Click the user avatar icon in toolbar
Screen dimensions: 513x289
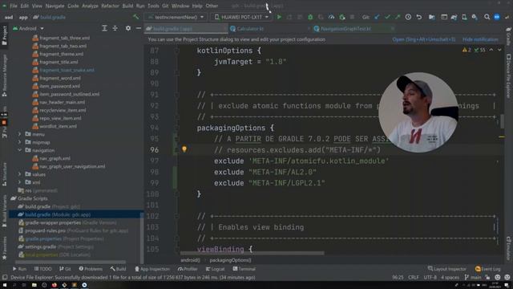497,17
